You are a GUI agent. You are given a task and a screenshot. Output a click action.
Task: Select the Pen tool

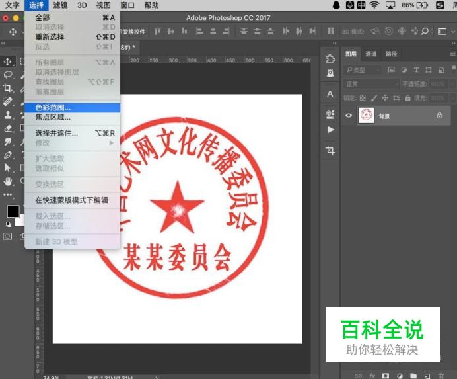(7, 155)
